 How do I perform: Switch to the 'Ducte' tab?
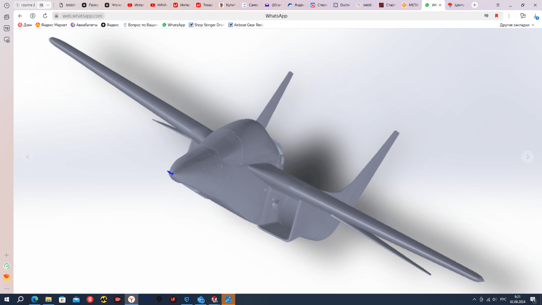pos(342,5)
